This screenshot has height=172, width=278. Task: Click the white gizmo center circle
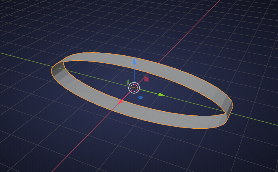tap(134, 88)
